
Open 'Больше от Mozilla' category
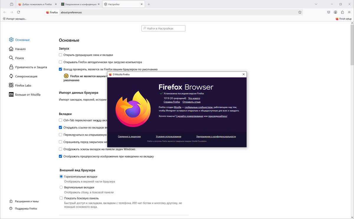tap(24, 94)
